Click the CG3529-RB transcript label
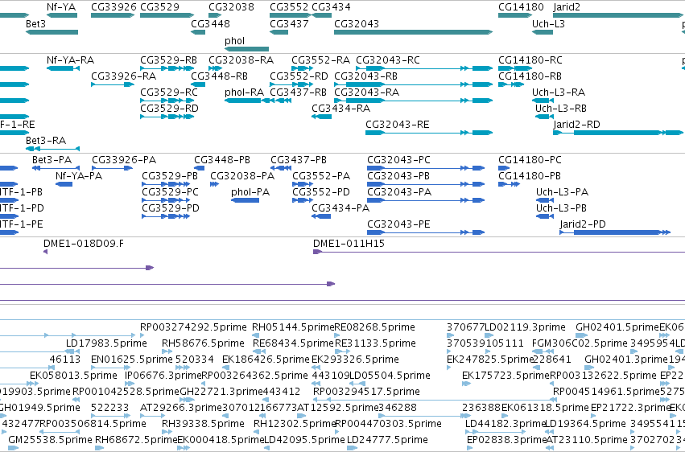This screenshot has height=452, width=685. pyautogui.click(x=168, y=60)
